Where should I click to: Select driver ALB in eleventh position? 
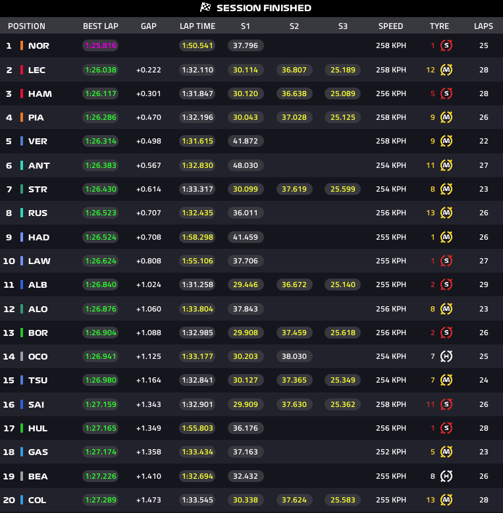pyautogui.click(x=38, y=284)
